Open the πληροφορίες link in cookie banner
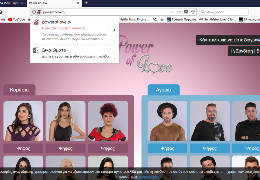Viewport: 260px width, 180px height. (x=149, y=177)
